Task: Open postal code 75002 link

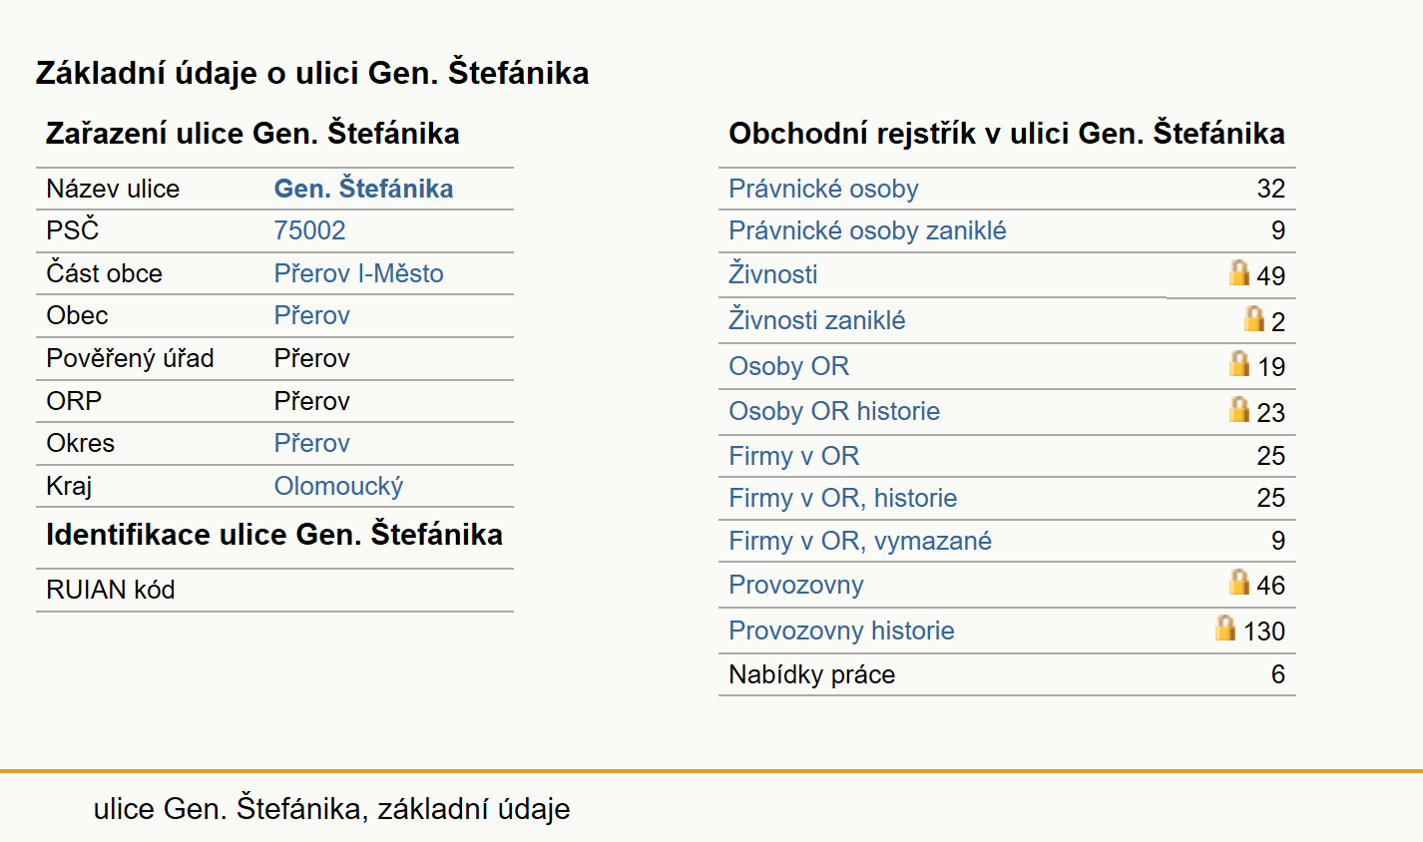Action: pyautogui.click(x=309, y=230)
